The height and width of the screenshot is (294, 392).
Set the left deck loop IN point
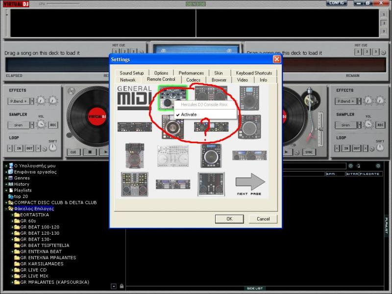[19, 148]
